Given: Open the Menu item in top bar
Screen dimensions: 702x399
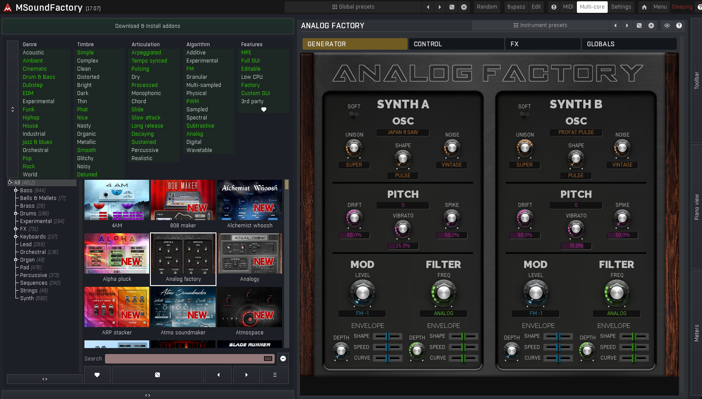Looking at the screenshot, I should (660, 7).
